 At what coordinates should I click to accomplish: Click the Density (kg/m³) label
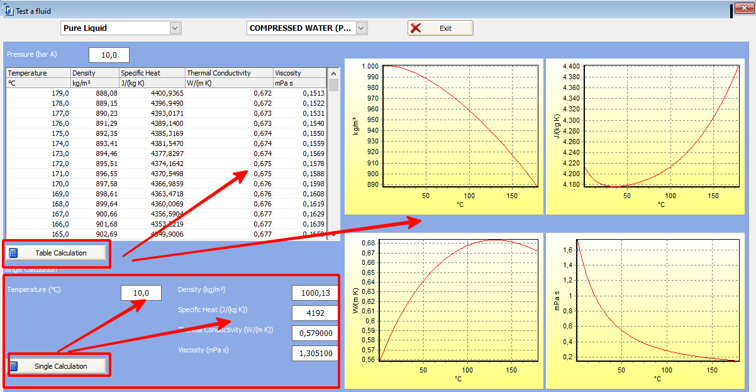click(202, 289)
